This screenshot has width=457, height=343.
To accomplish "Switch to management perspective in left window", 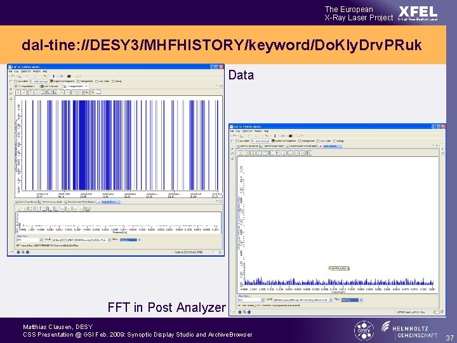I will pyautogui.click(x=85, y=81).
